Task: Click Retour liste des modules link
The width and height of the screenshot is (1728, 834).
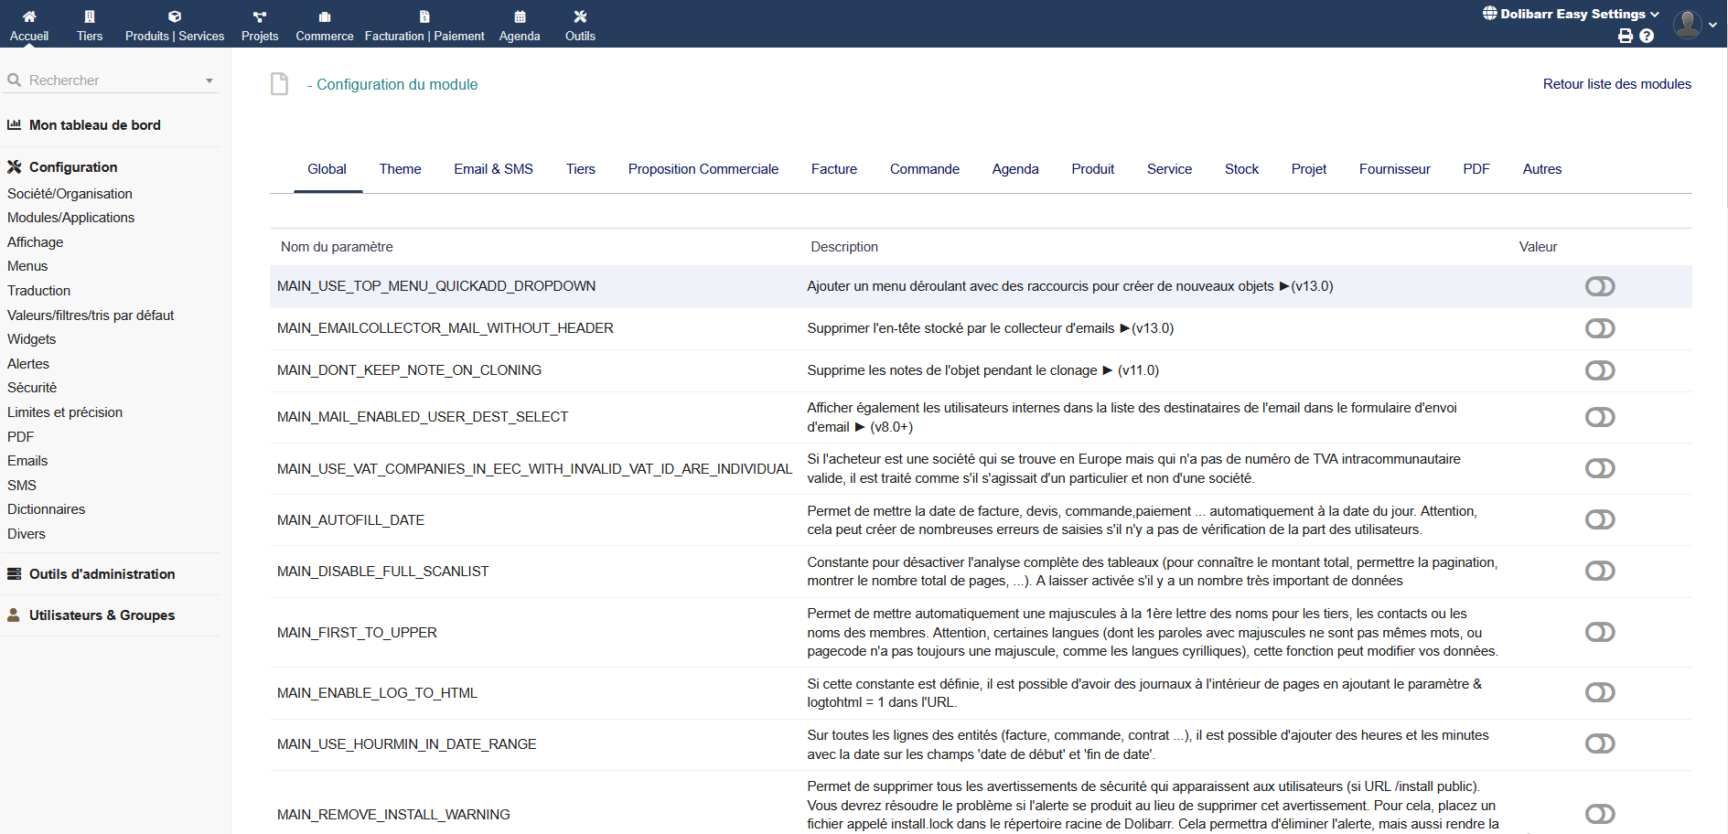Action: pyautogui.click(x=1616, y=84)
